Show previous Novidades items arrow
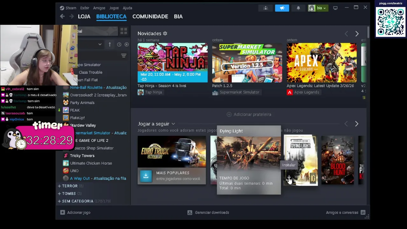Image resolution: width=407 pixels, height=229 pixels. click(346, 34)
